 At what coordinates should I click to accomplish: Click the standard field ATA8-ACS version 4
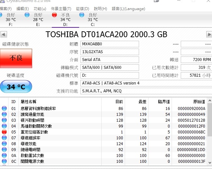[x=146, y=83]
